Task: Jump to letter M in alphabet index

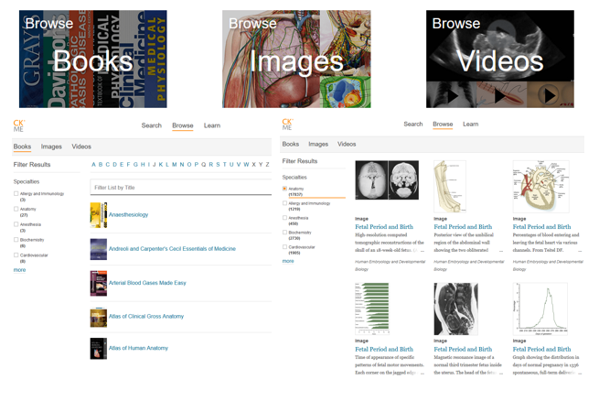Action: coord(174,165)
